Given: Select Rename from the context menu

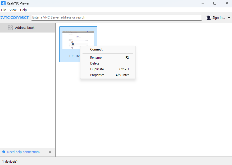Looking at the screenshot, I should (x=108, y=58).
